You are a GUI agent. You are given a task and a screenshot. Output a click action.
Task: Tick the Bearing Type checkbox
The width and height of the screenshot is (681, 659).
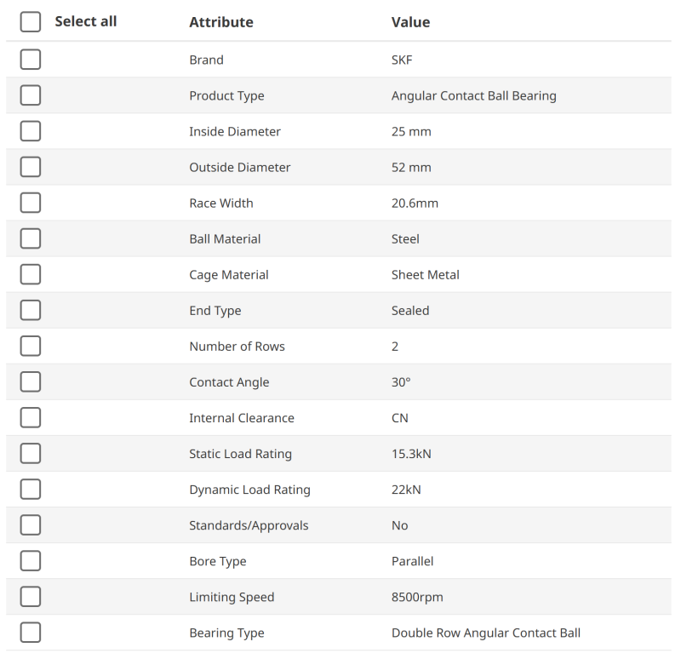click(x=31, y=632)
